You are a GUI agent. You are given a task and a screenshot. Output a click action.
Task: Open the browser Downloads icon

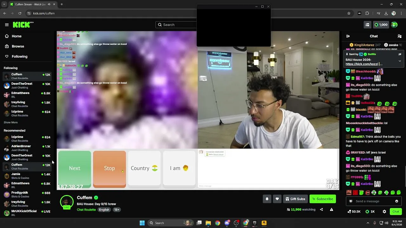click(x=386, y=13)
